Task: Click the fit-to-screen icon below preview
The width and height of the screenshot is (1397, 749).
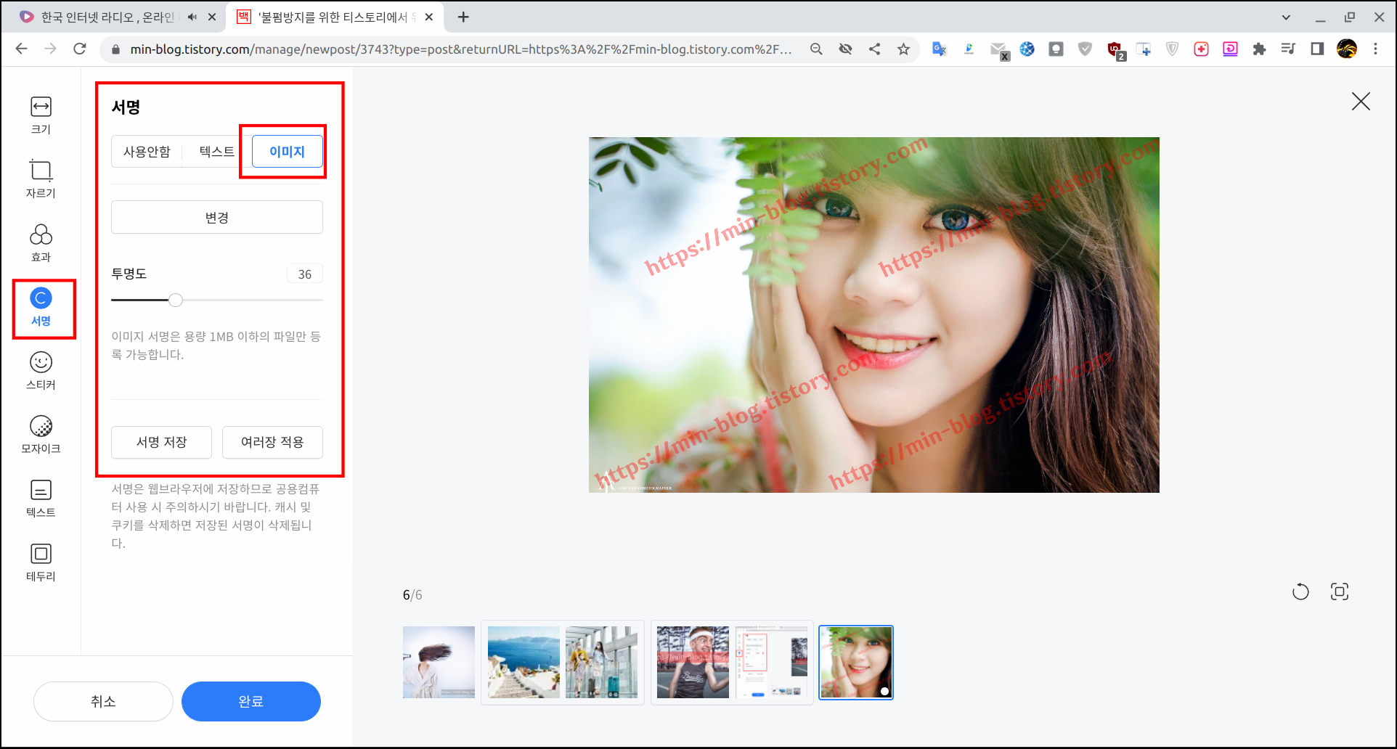Action: [1340, 592]
